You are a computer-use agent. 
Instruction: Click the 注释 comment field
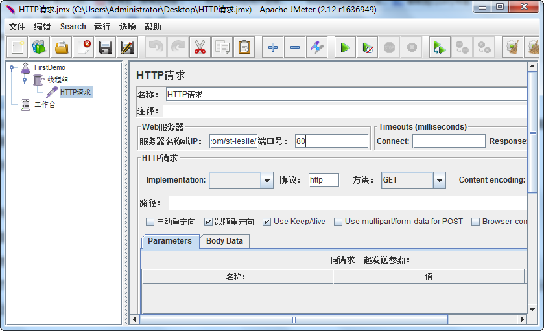point(345,111)
